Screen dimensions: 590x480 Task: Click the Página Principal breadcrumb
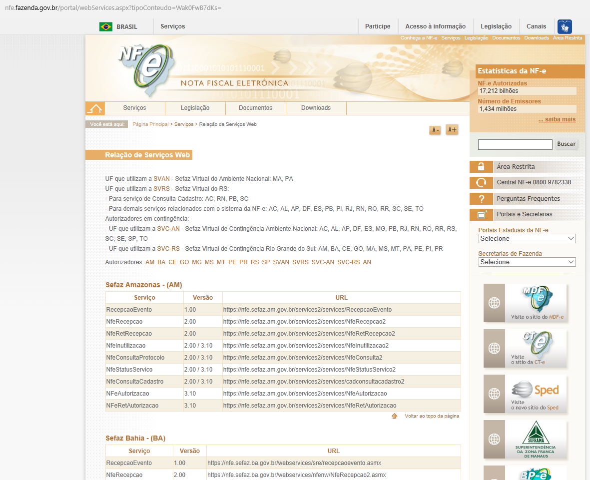pyautogui.click(x=150, y=124)
